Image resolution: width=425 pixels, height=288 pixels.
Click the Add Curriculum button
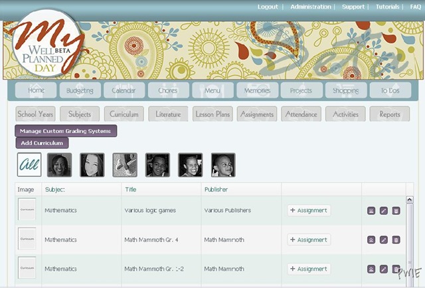tap(42, 143)
